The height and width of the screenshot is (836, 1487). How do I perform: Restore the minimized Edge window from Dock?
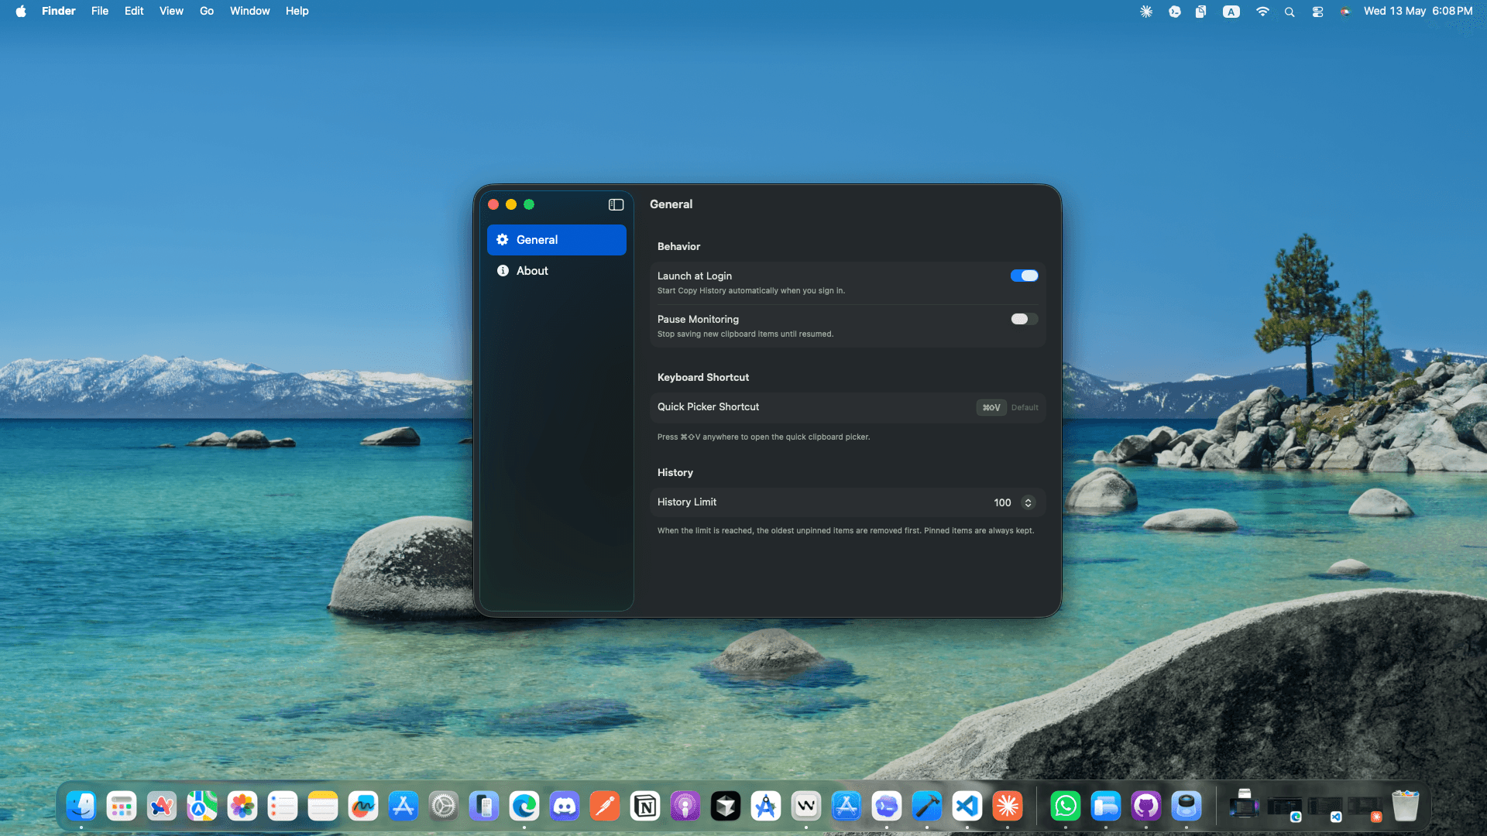tap(1285, 808)
